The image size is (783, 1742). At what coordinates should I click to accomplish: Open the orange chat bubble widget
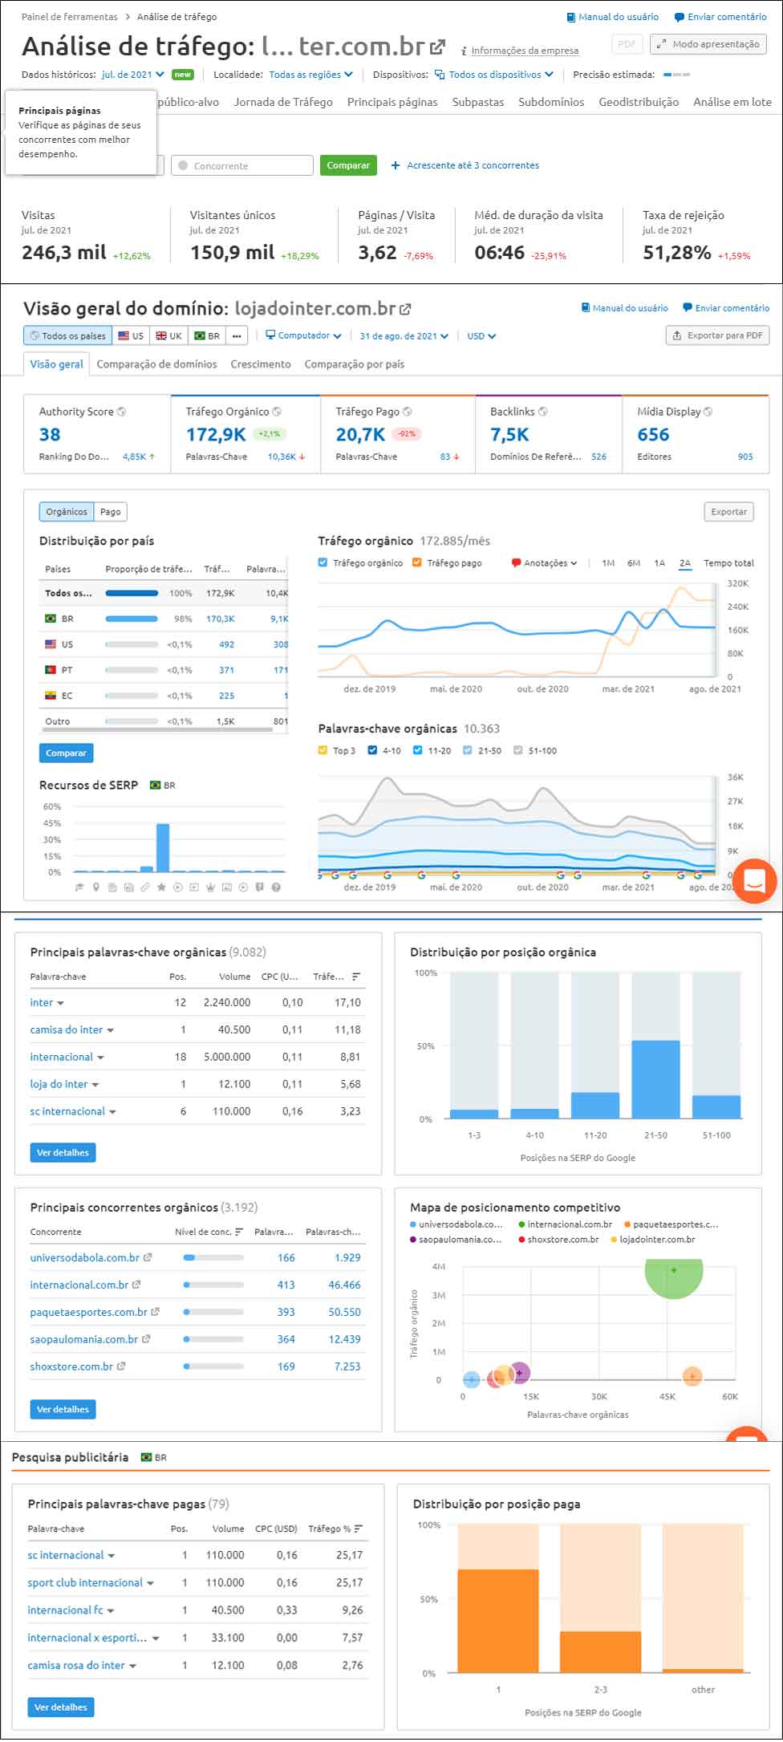[x=753, y=880]
